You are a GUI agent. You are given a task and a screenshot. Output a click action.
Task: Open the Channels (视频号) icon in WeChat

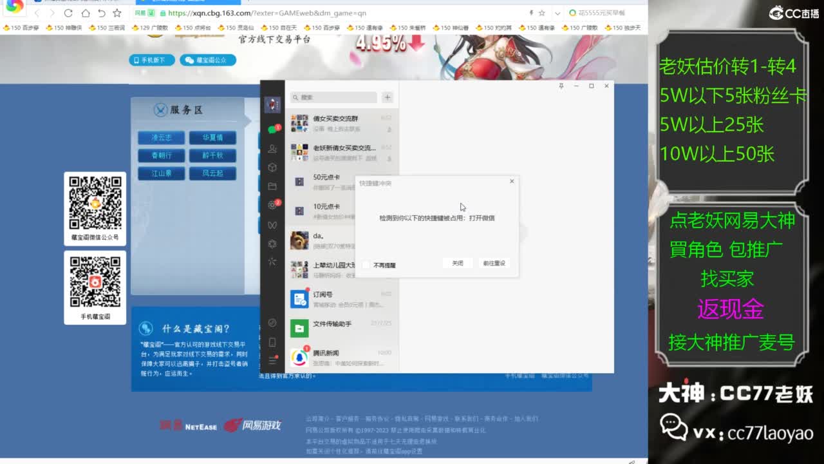pyautogui.click(x=272, y=225)
